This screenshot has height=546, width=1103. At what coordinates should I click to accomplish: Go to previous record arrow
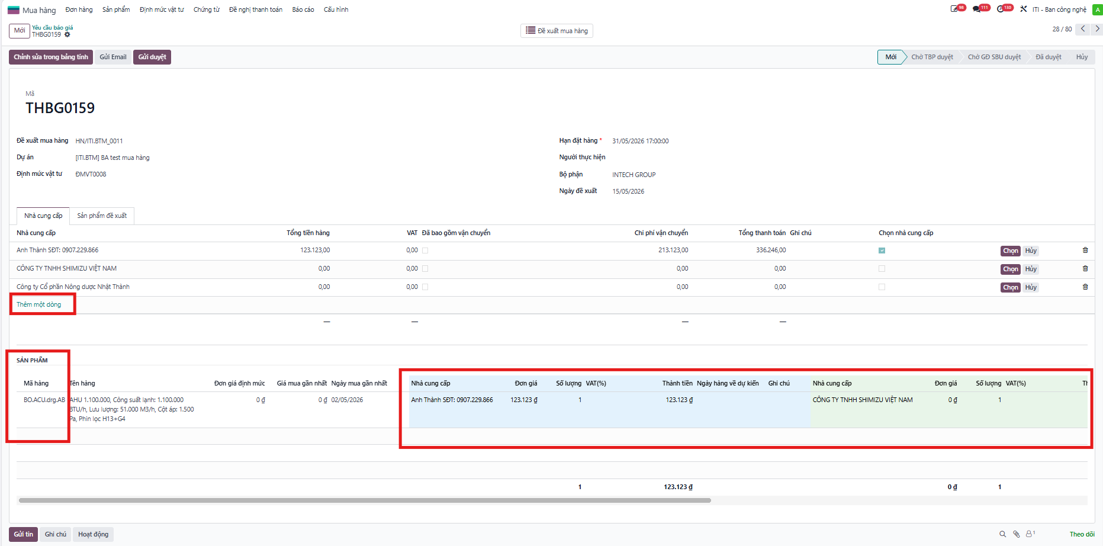coord(1082,29)
